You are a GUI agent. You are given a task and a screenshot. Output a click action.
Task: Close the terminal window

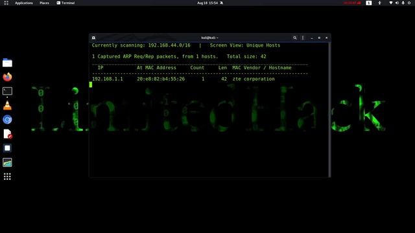pyautogui.click(x=327, y=38)
